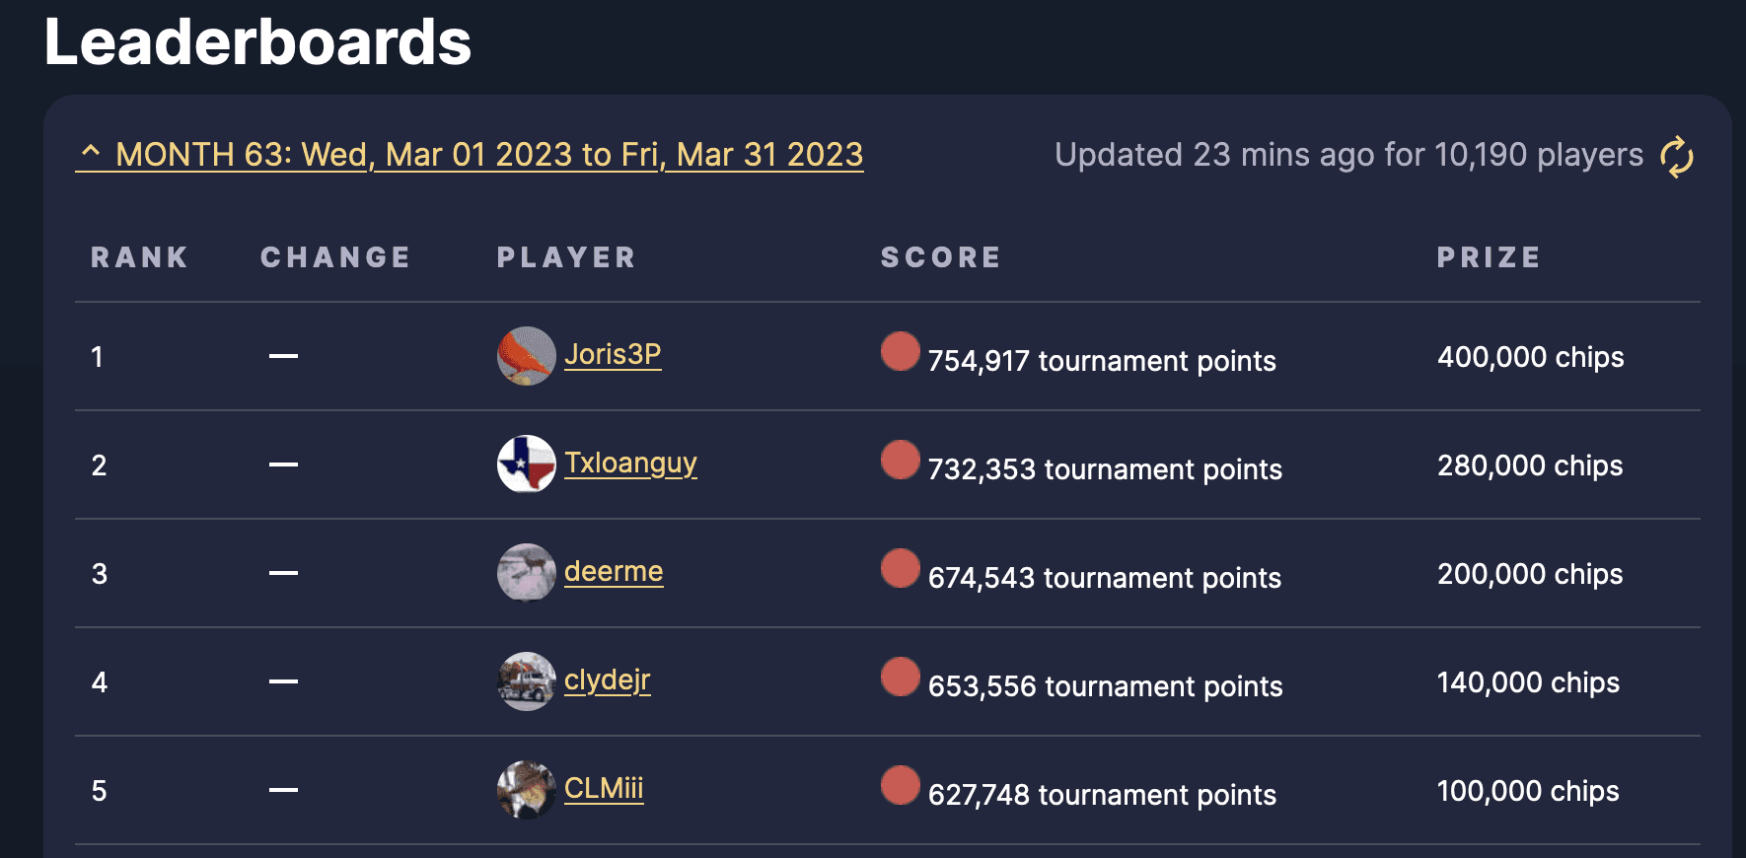Click the RANK column header
1746x858 pixels.
point(138,256)
